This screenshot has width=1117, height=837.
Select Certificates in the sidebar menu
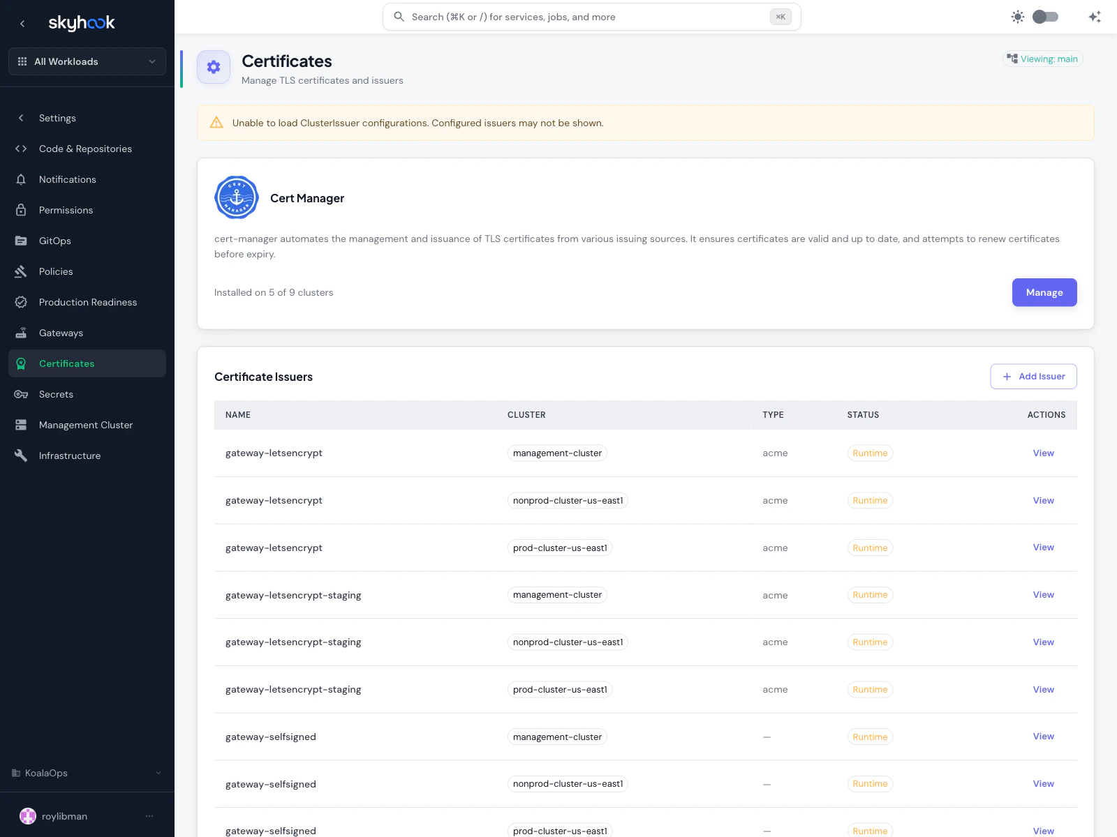(x=66, y=363)
